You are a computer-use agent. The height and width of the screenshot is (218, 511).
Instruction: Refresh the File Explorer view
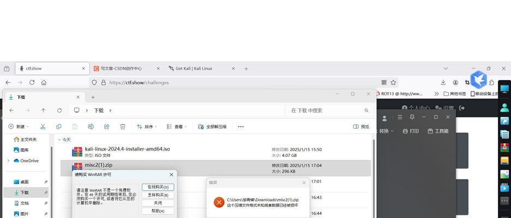click(x=60, y=111)
